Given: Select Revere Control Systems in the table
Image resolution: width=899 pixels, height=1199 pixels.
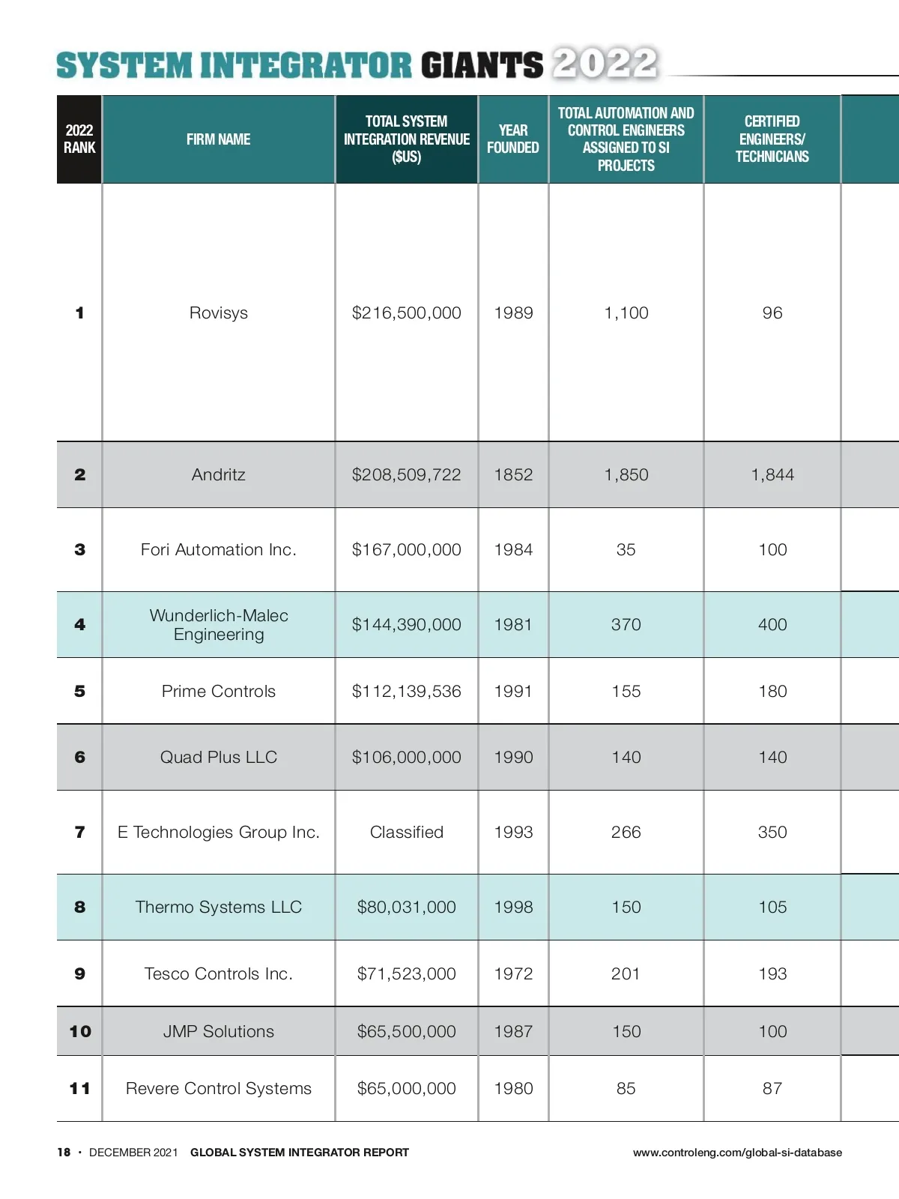Looking at the screenshot, I should pyautogui.click(x=218, y=1089).
